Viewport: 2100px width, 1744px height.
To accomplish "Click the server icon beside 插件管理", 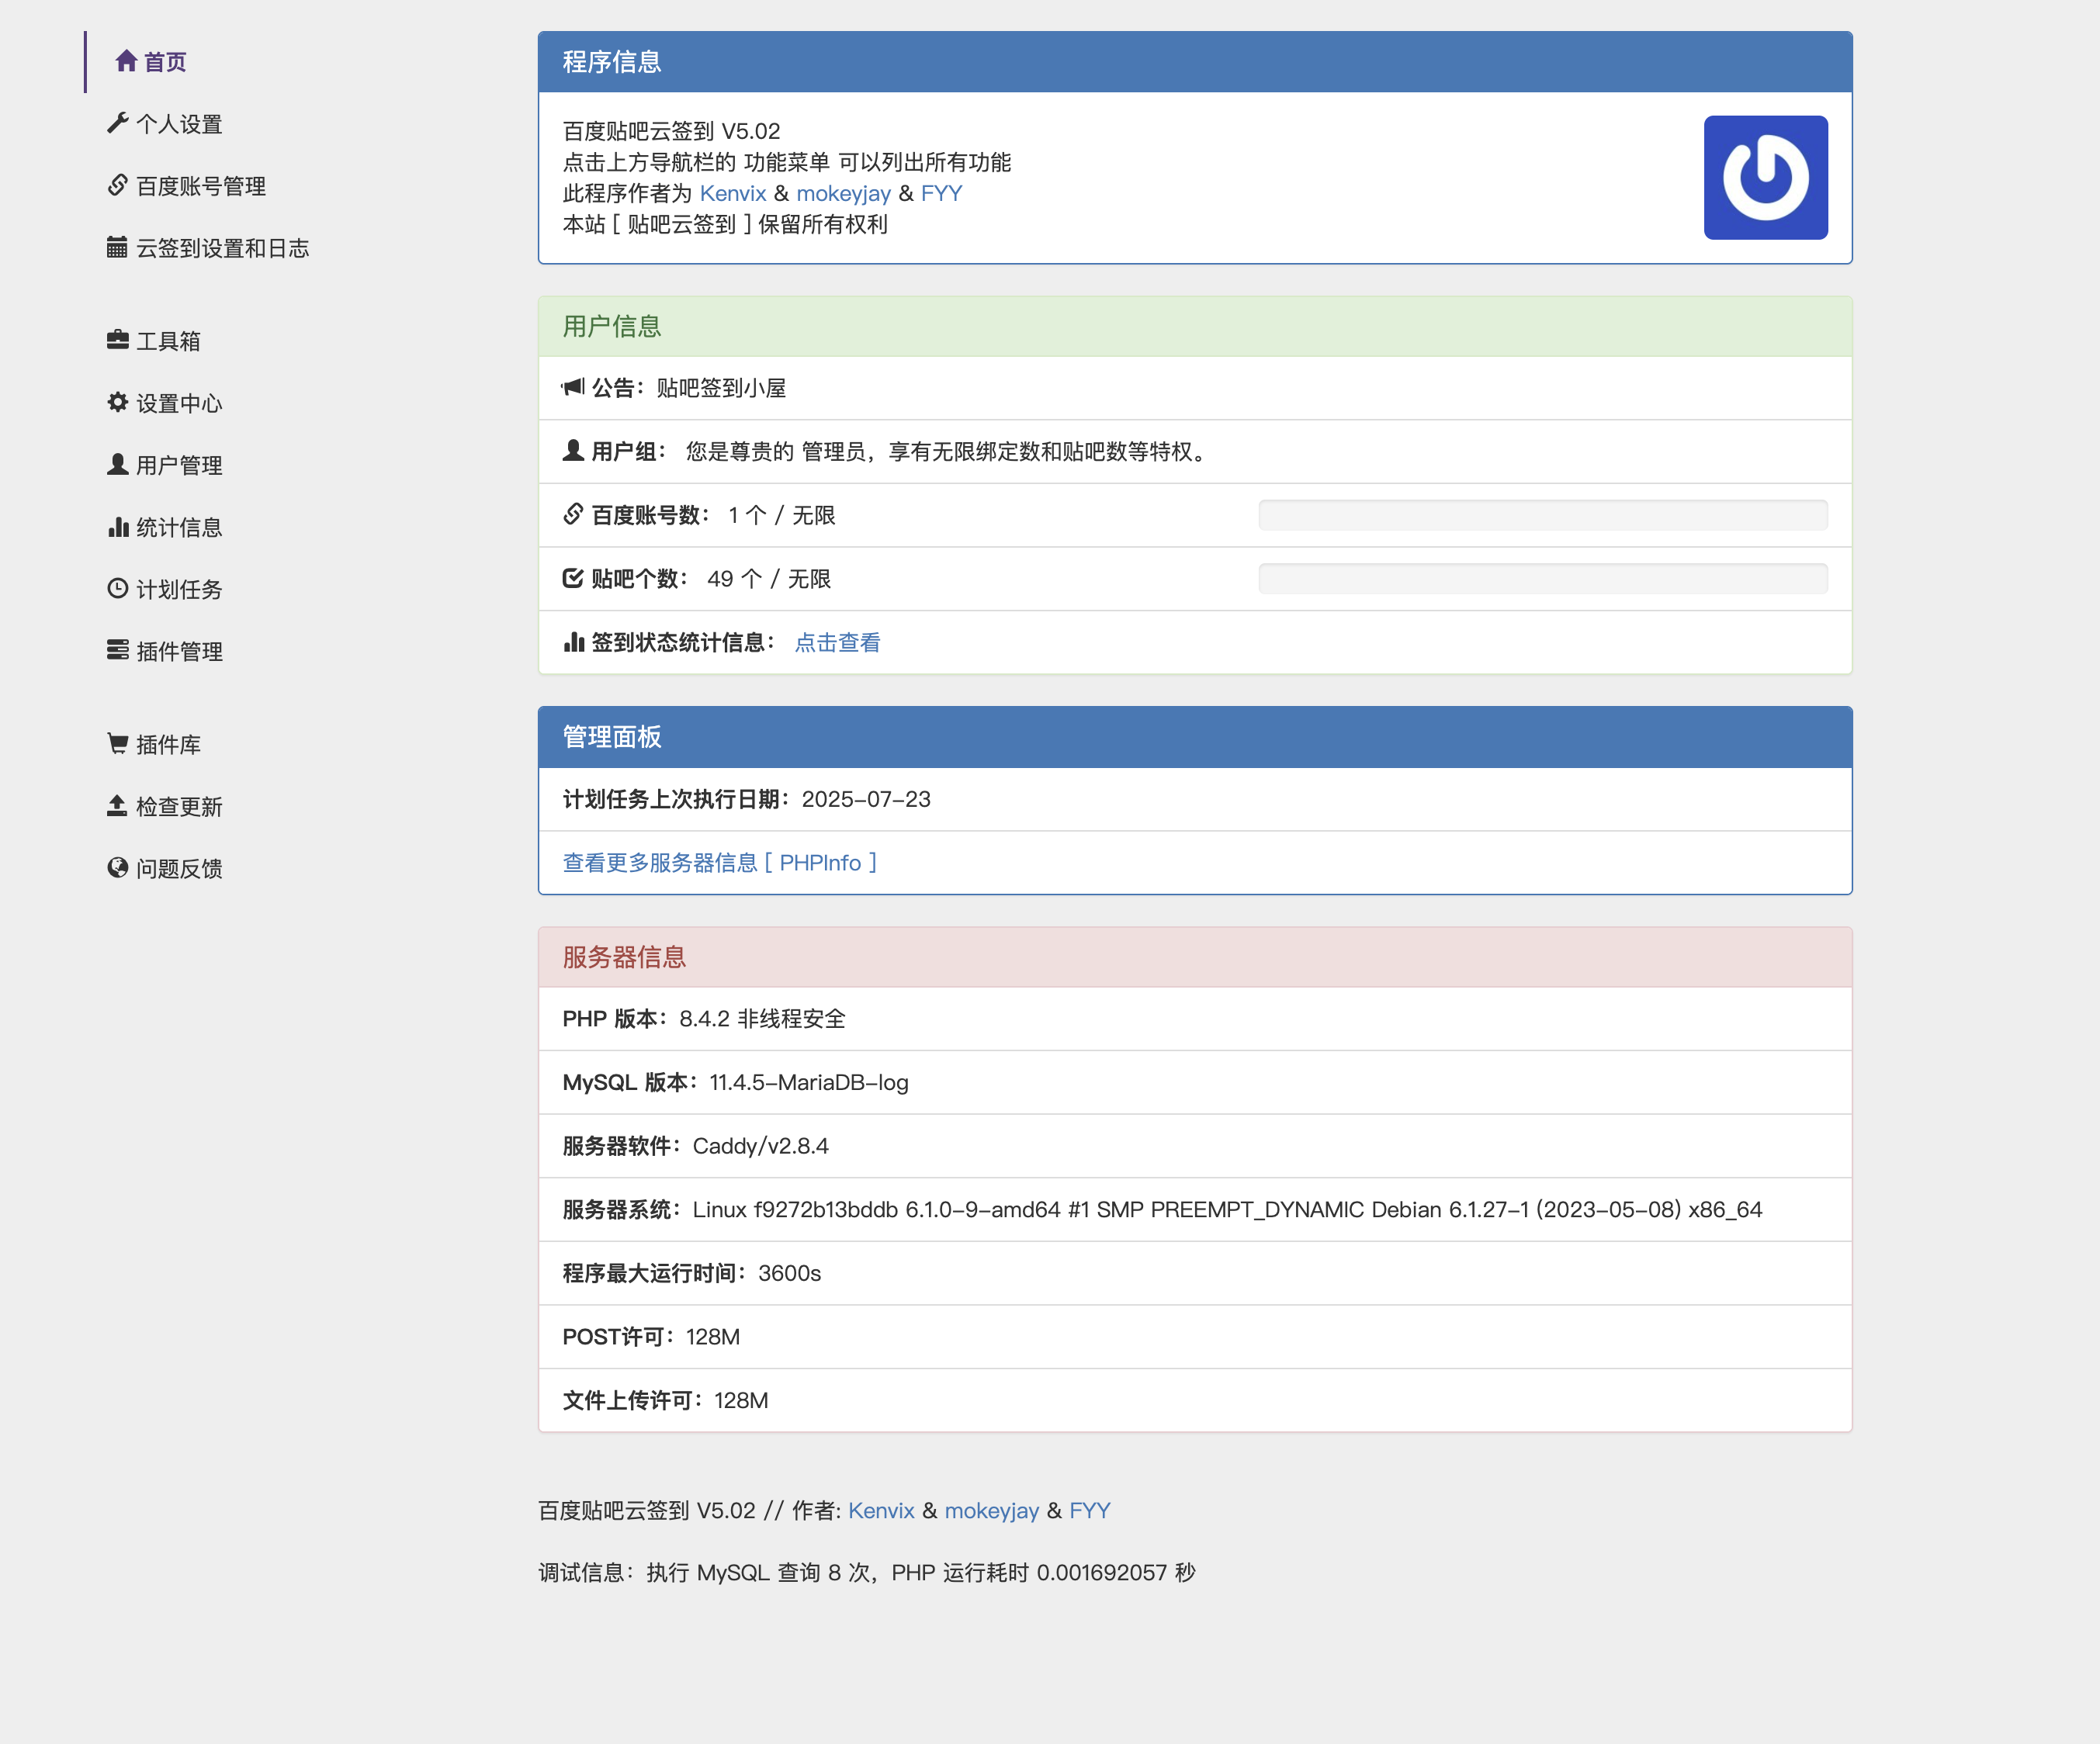I will coord(118,651).
